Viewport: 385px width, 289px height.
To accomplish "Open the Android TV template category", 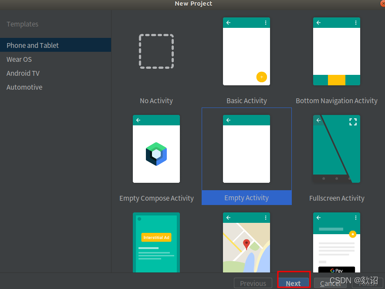I will [23, 73].
